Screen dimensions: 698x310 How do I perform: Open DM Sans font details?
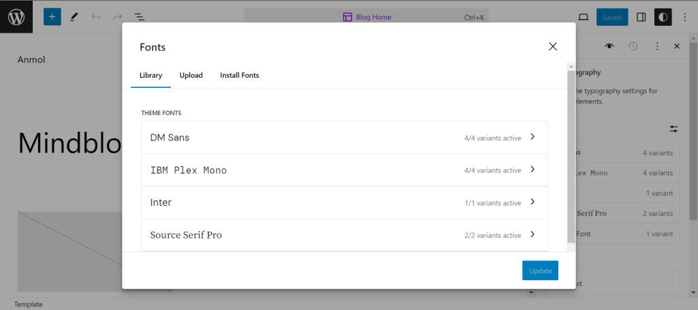click(x=344, y=138)
